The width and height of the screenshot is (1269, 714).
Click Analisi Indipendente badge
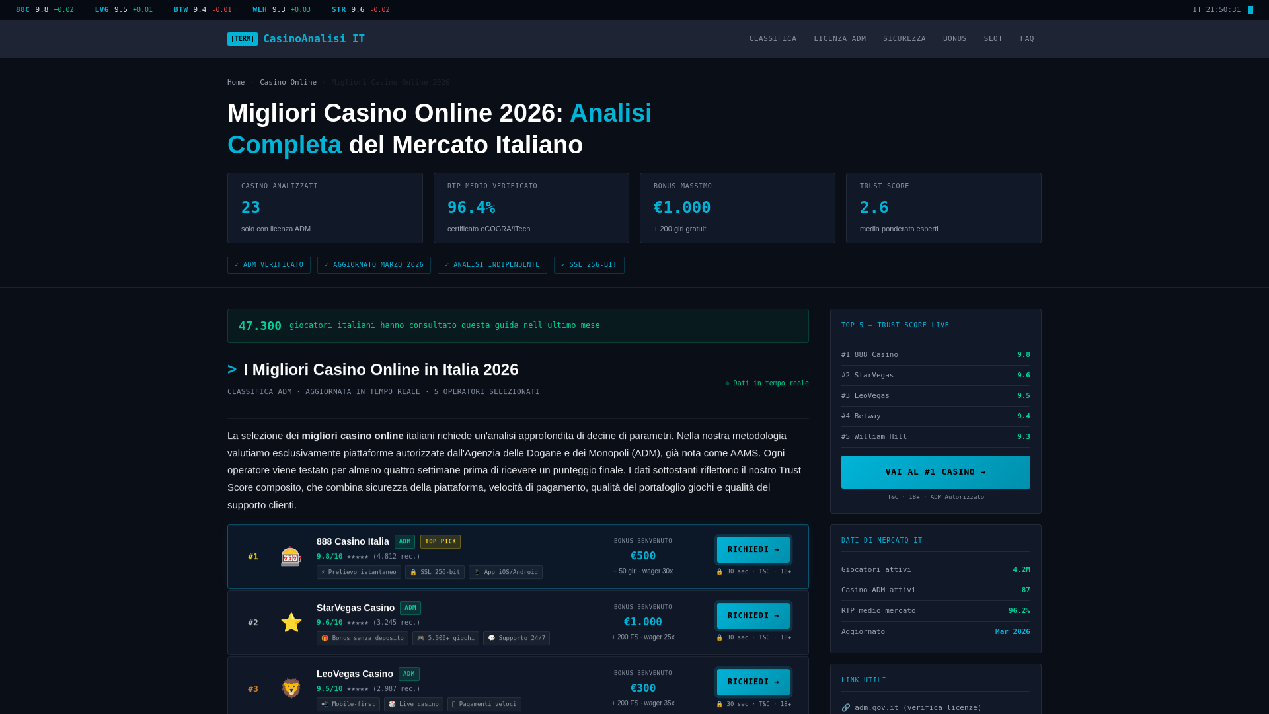tap(492, 265)
